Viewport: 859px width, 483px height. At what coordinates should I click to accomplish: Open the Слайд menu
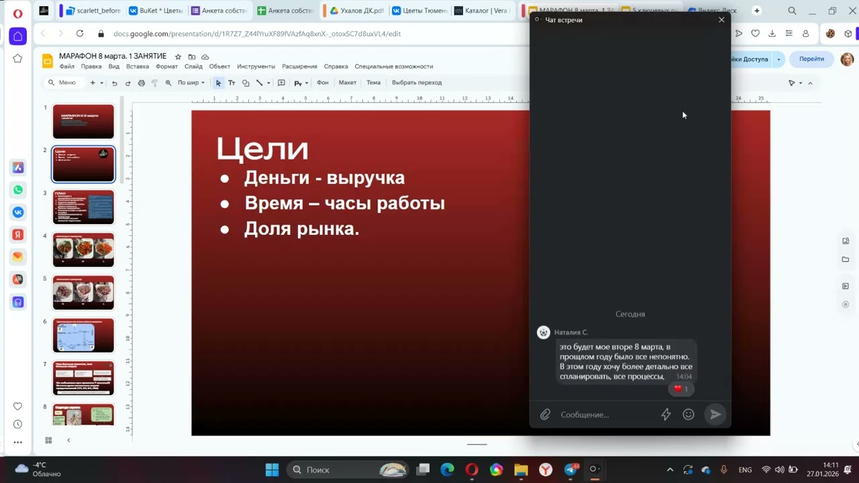[x=193, y=66]
